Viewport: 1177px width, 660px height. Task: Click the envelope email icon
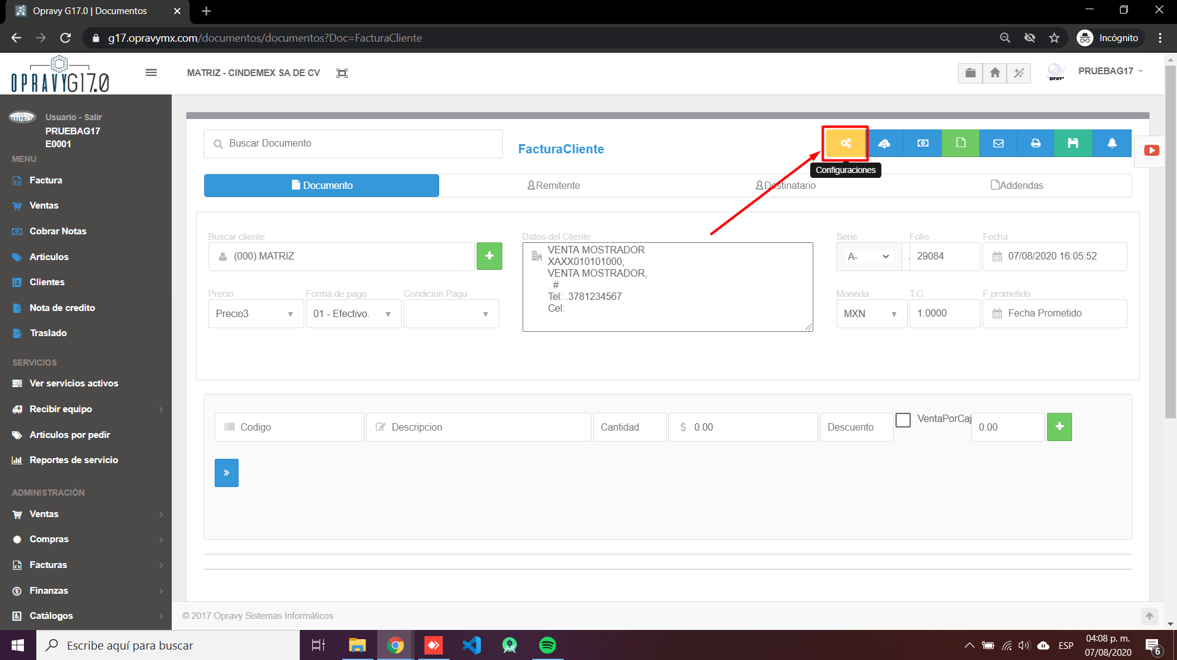tap(998, 143)
